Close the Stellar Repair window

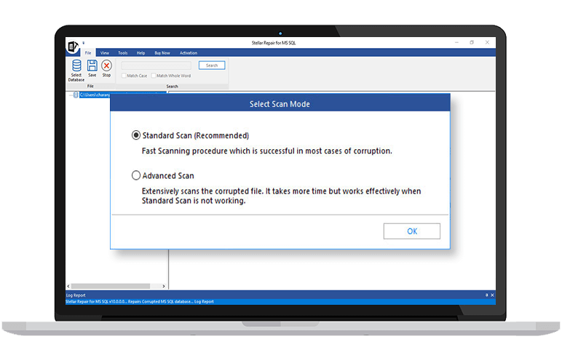pos(487,42)
